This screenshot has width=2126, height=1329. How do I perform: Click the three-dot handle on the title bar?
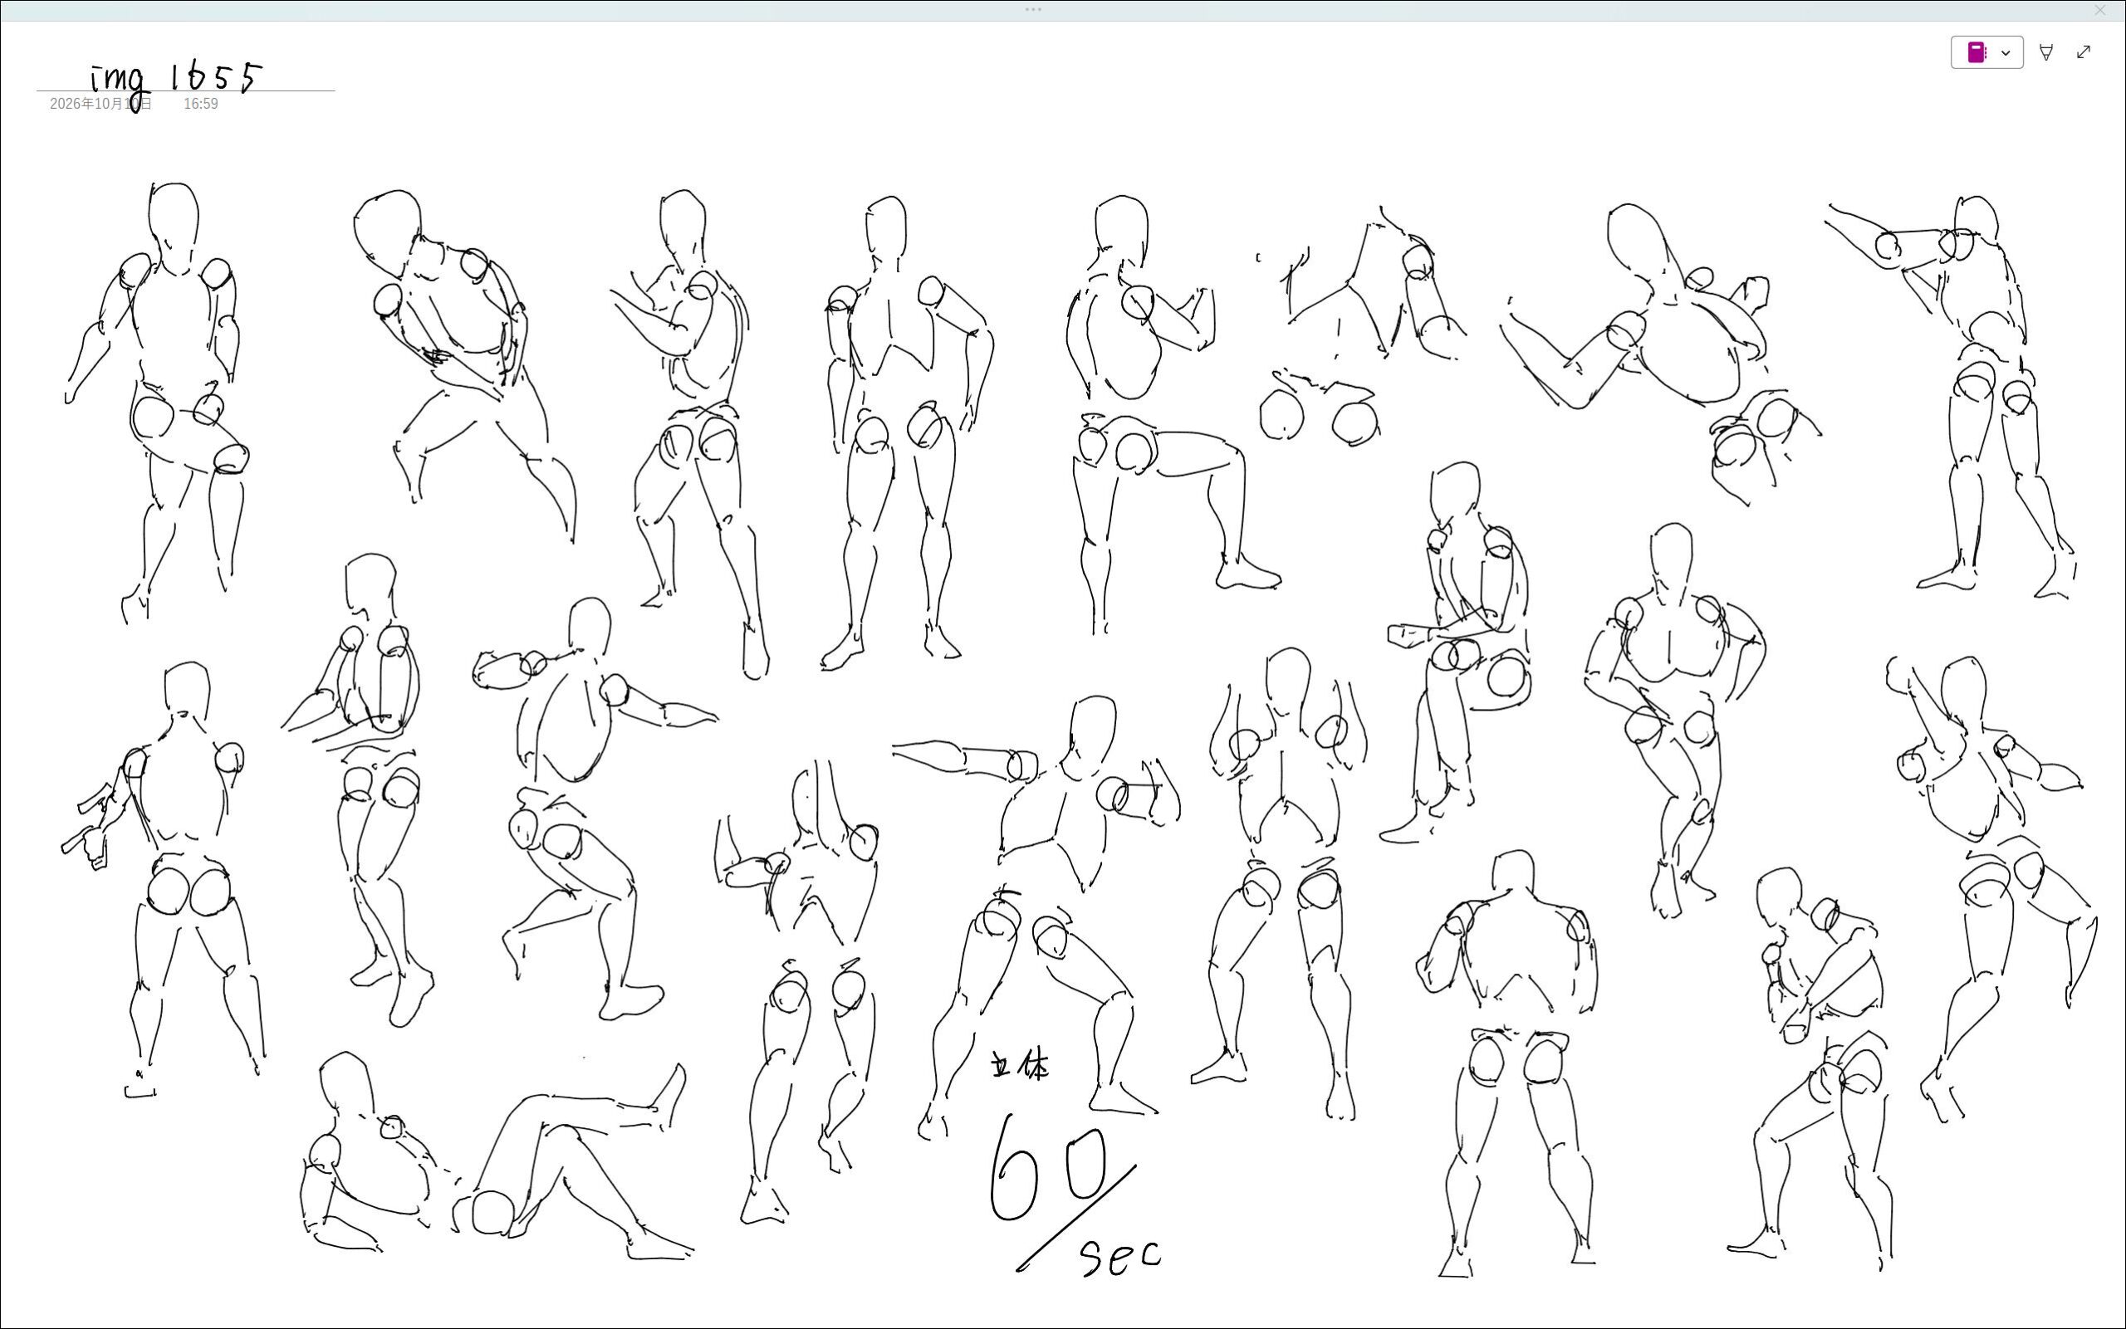pyautogui.click(x=1033, y=10)
